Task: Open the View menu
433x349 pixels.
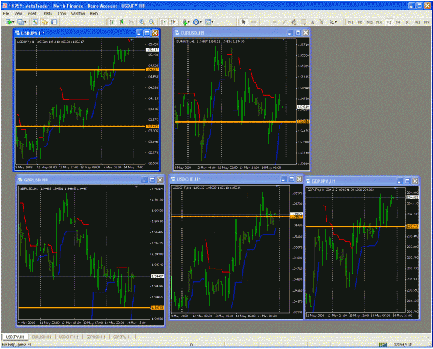Action: pyautogui.click(x=18, y=13)
